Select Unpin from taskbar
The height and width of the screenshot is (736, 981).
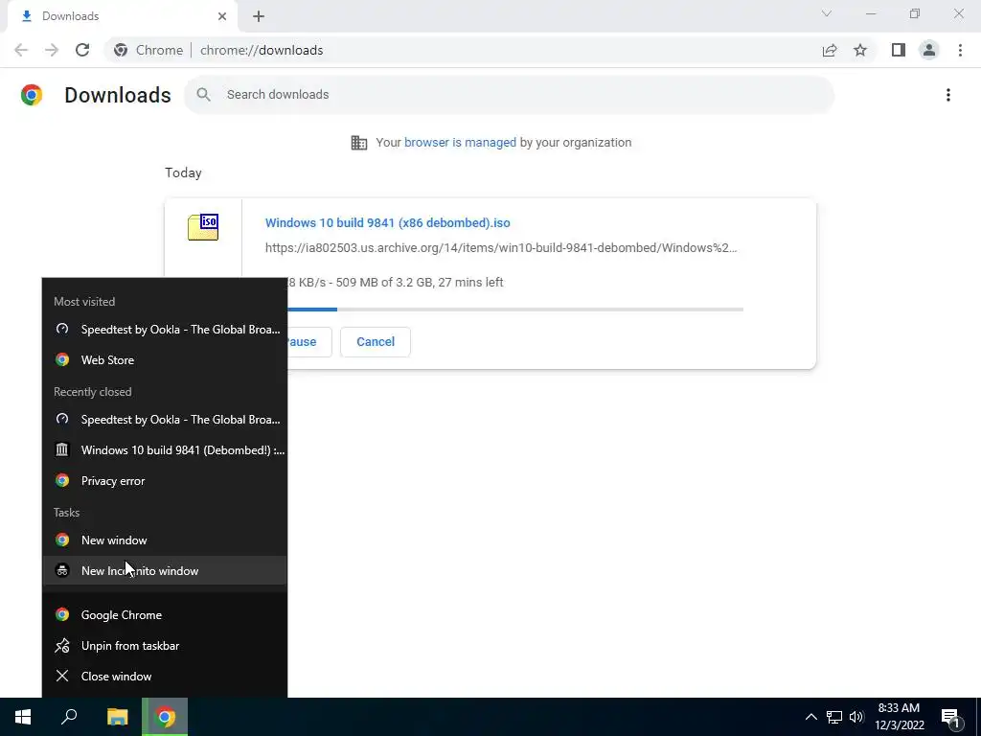(x=165, y=645)
